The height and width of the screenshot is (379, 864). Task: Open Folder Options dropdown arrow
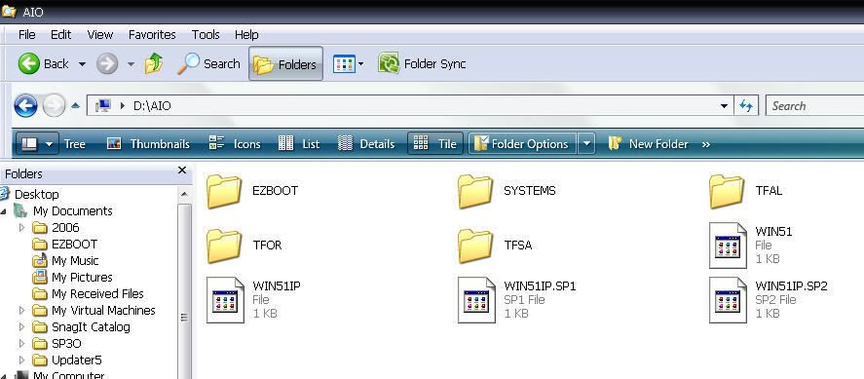pos(586,144)
